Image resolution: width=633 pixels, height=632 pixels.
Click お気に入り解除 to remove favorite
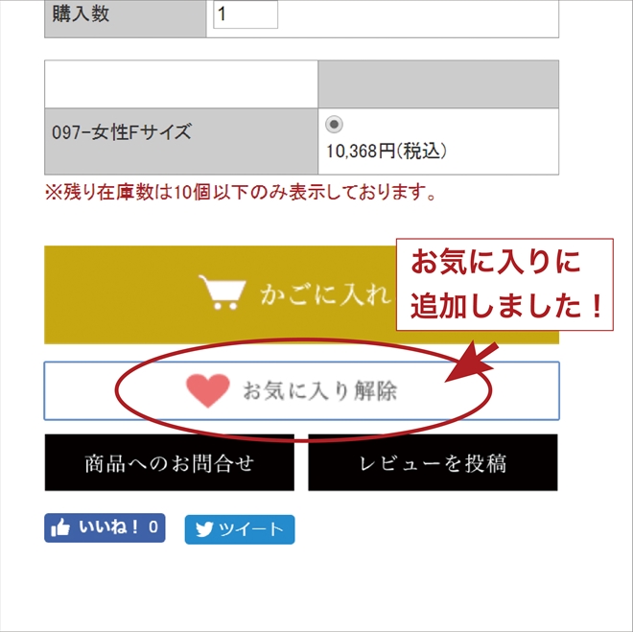[301, 390]
